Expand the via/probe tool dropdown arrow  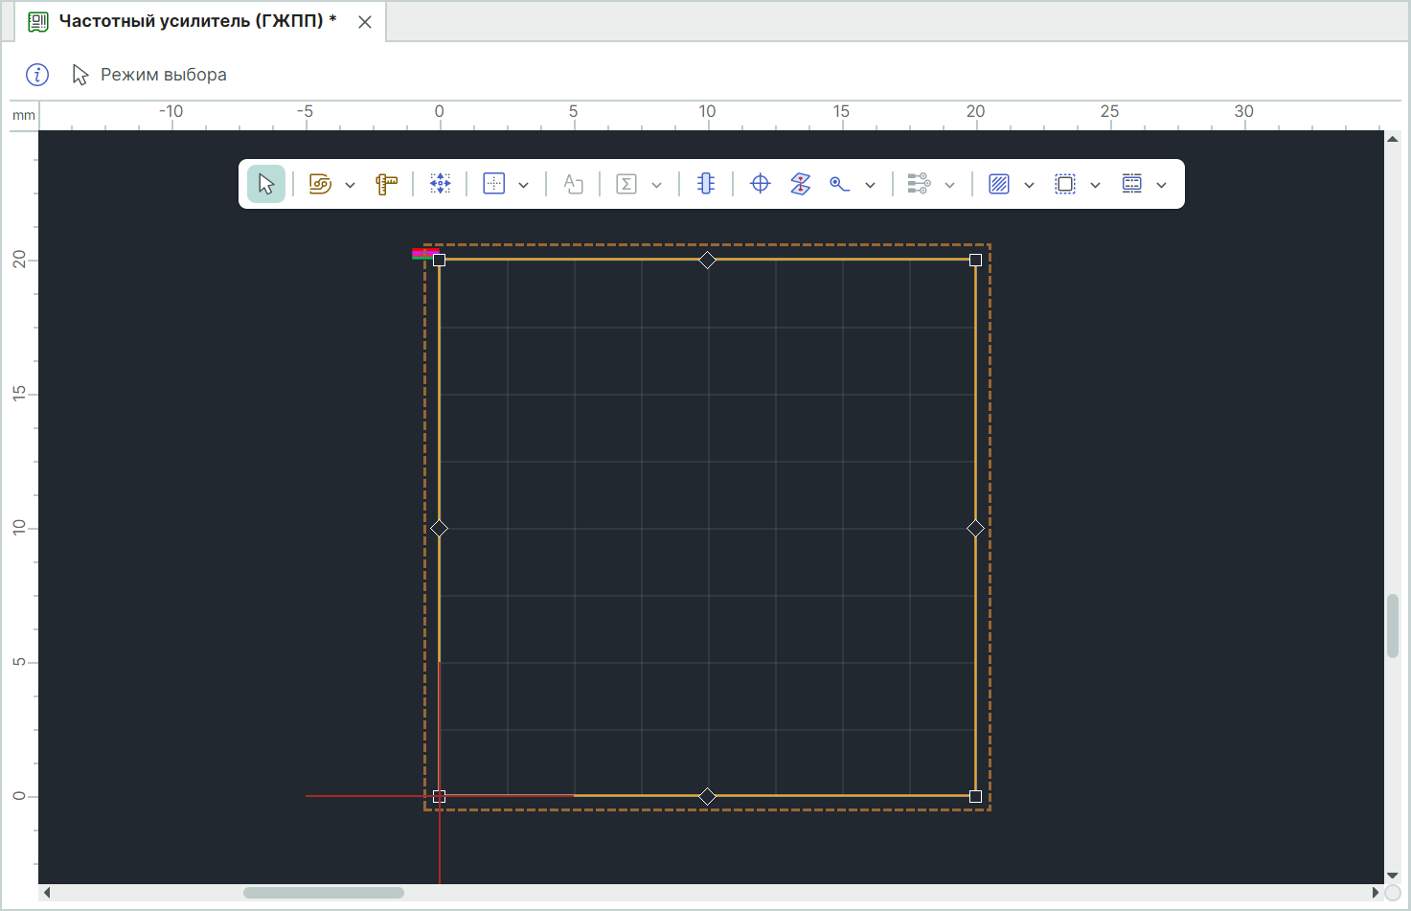870,185
